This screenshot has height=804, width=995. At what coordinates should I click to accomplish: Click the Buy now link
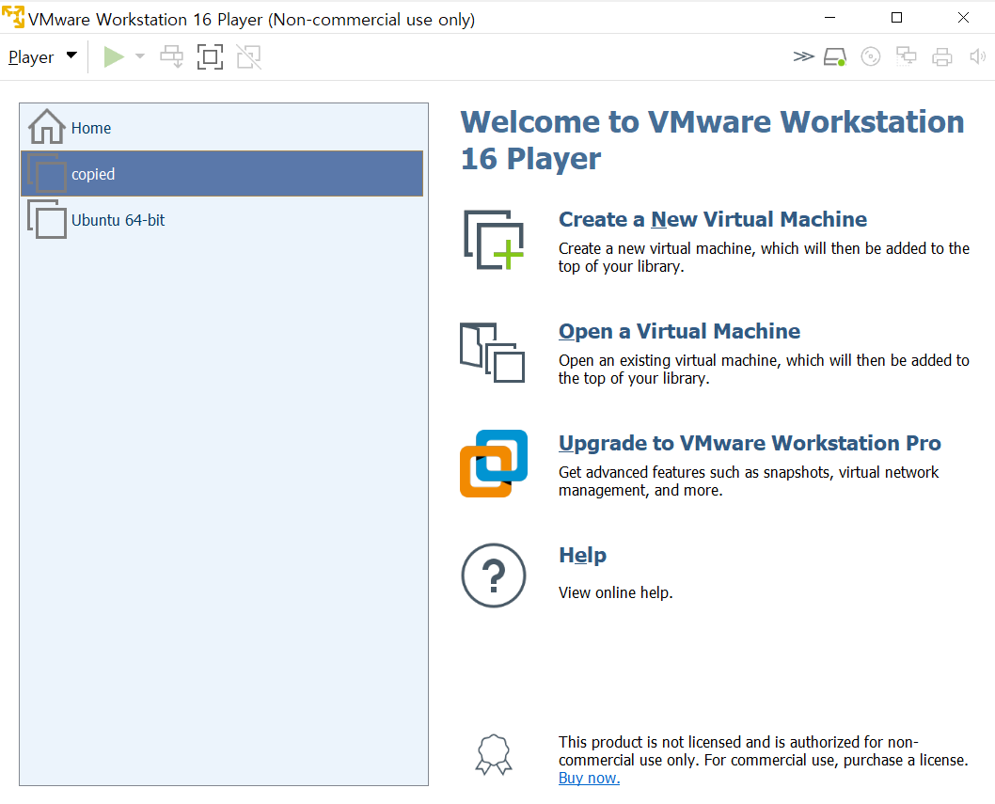[589, 778]
